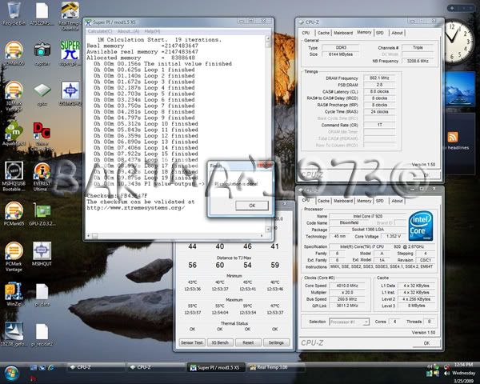Open the WinZip desktop icon

pyautogui.click(x=13, y=290)
